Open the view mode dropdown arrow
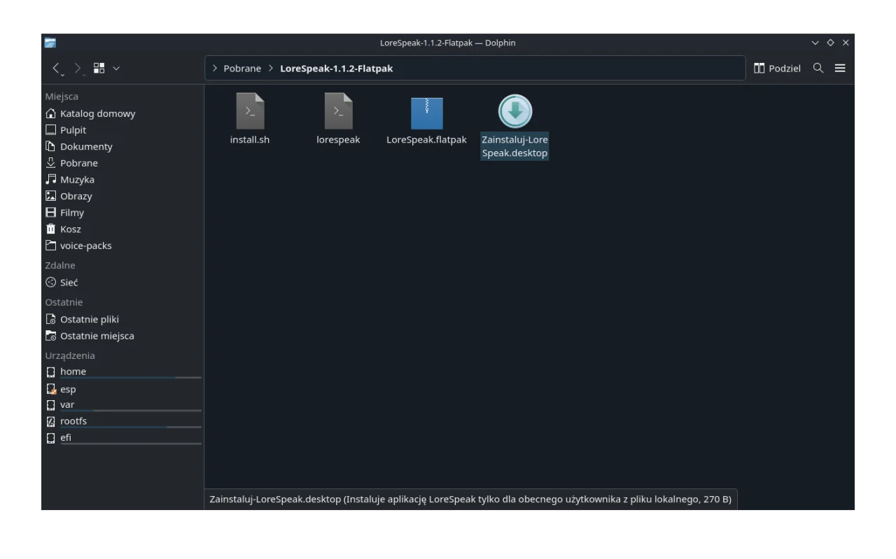 click(x=116, y=68)
